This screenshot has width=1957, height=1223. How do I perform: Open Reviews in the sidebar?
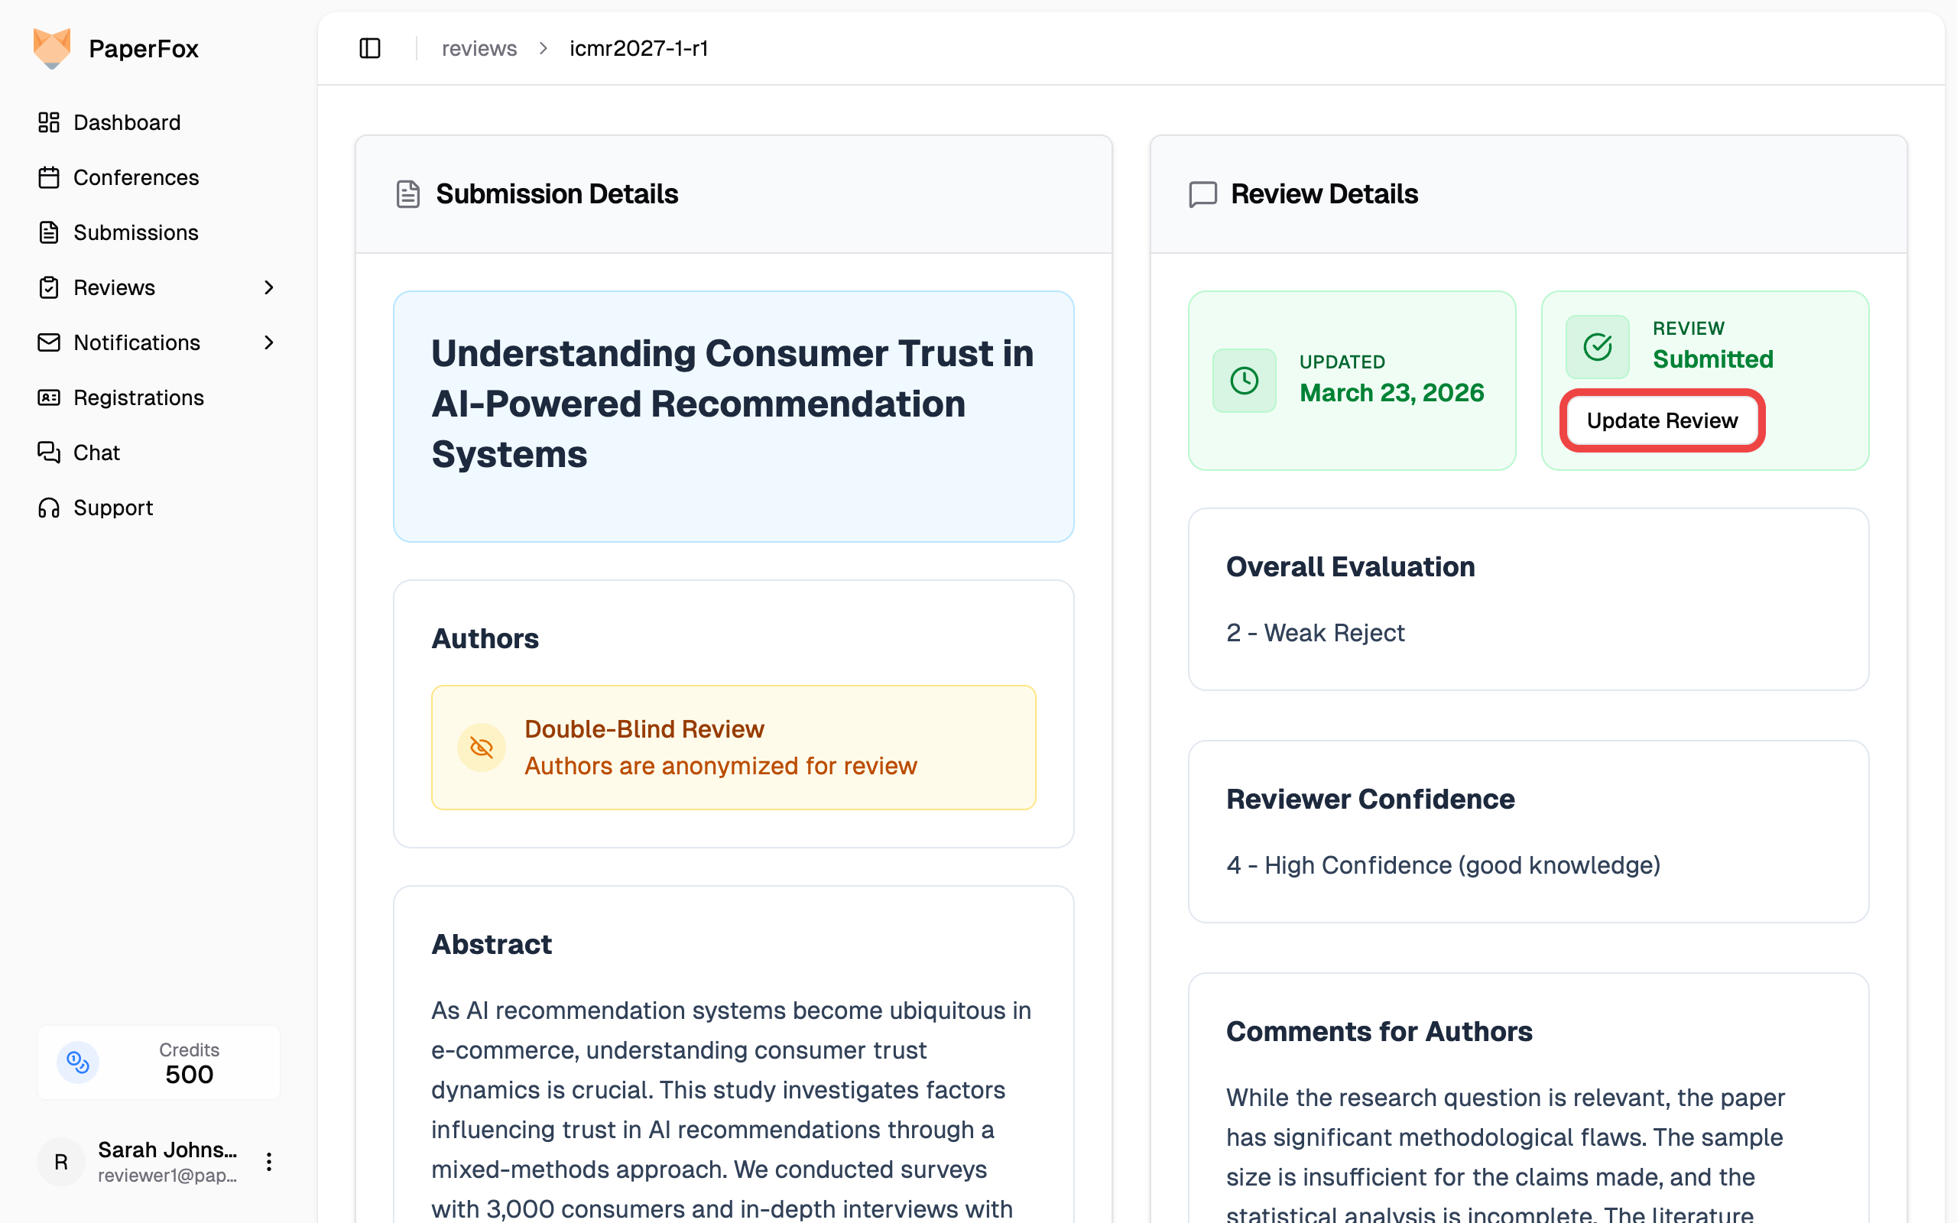click(114, 287)
